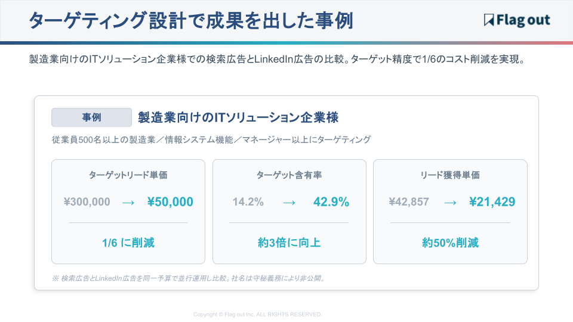
Task: Click the 1/6 に削減 result text
Action: [128, 243]
